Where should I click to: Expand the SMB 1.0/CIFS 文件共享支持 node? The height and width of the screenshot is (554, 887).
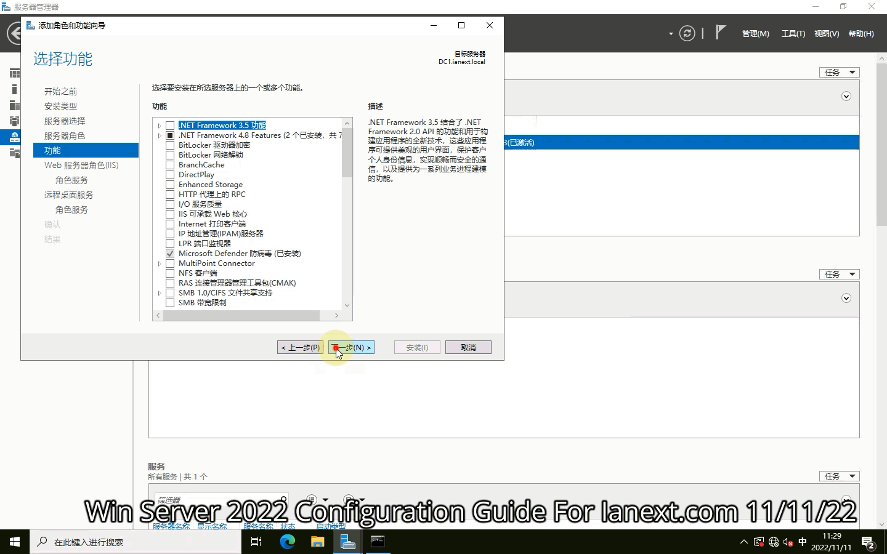coord(160,293)
